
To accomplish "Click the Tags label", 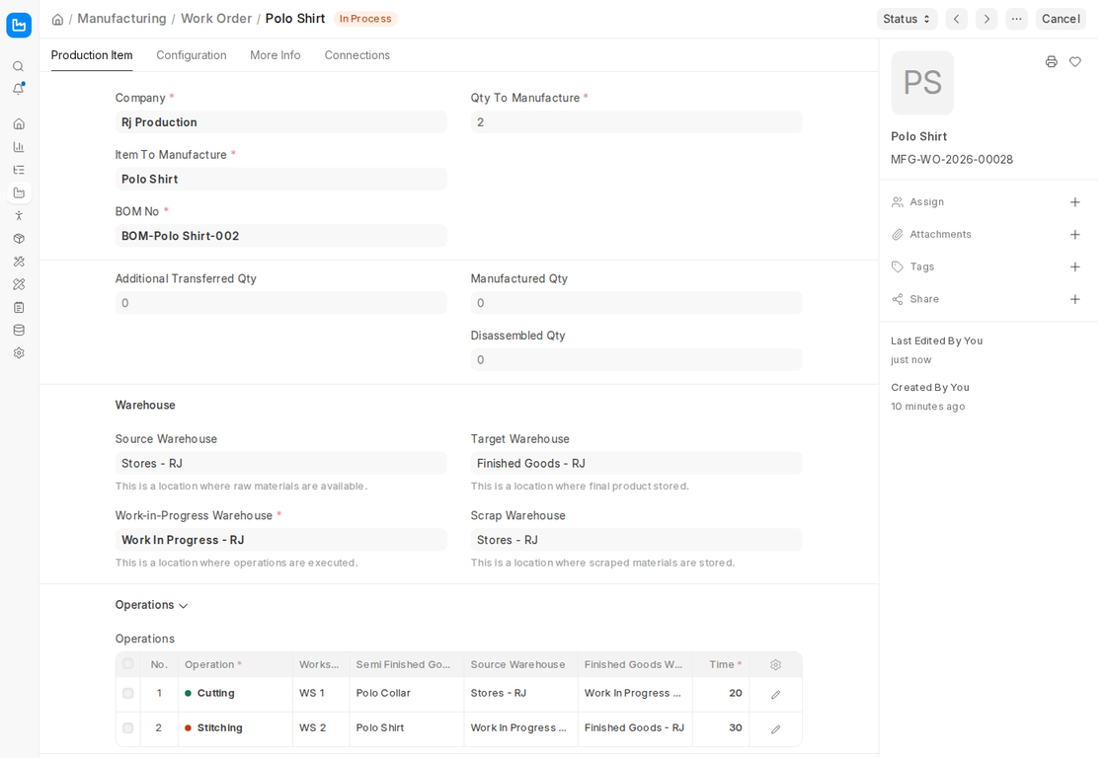I will [x=921, y=267].
